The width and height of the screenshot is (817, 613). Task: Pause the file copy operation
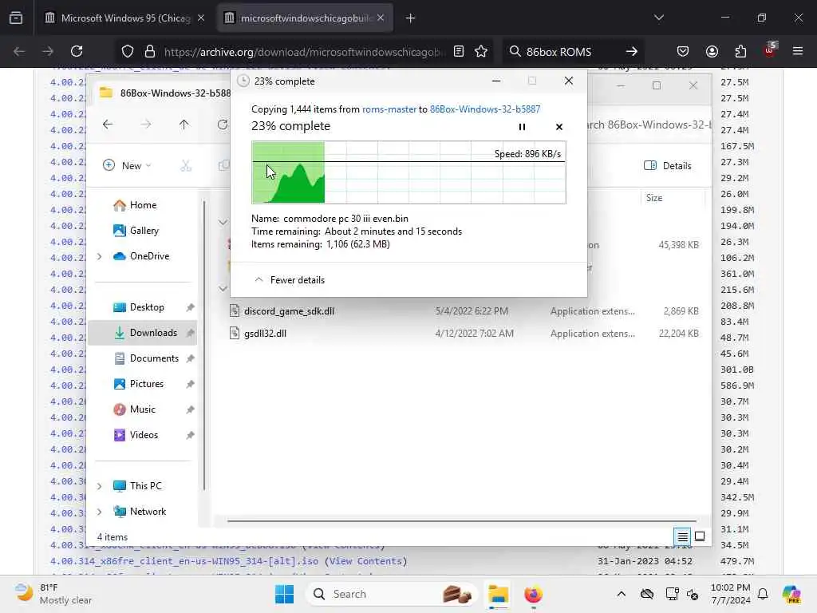(x=522, y=127)
